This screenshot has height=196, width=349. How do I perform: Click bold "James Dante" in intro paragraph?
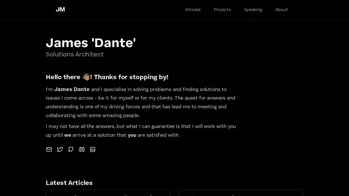72,89
